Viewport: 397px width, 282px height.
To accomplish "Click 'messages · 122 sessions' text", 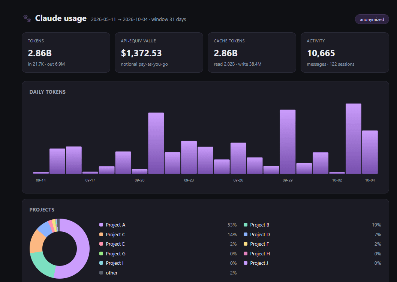I will tap(330, 64).
